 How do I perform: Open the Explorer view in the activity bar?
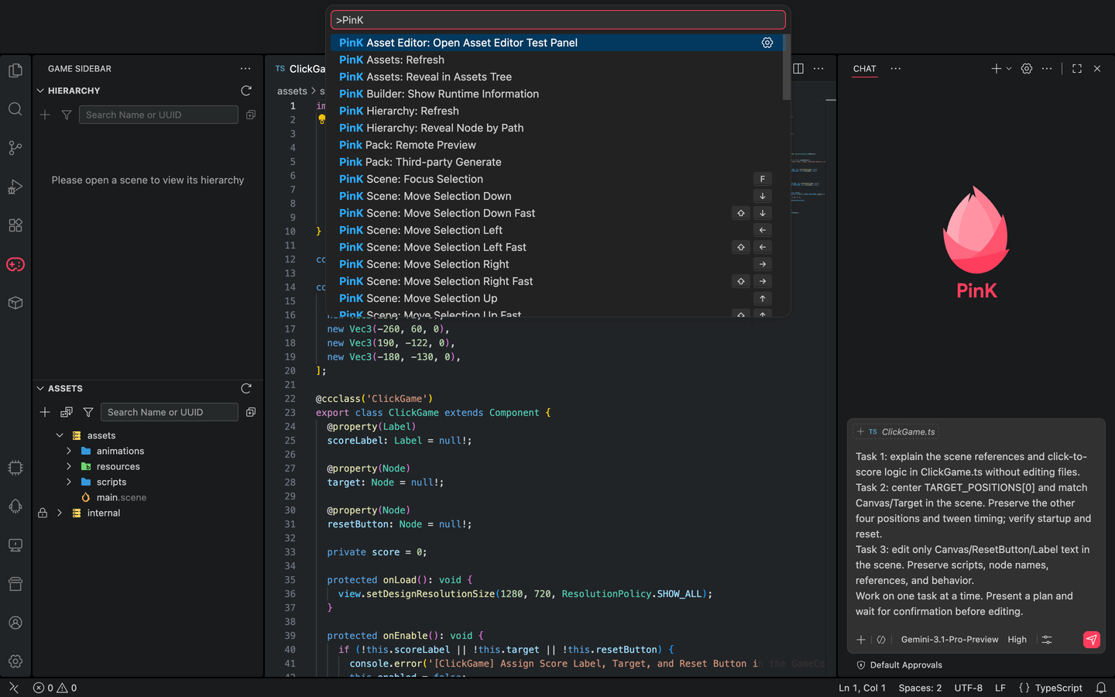coord(15,70)
